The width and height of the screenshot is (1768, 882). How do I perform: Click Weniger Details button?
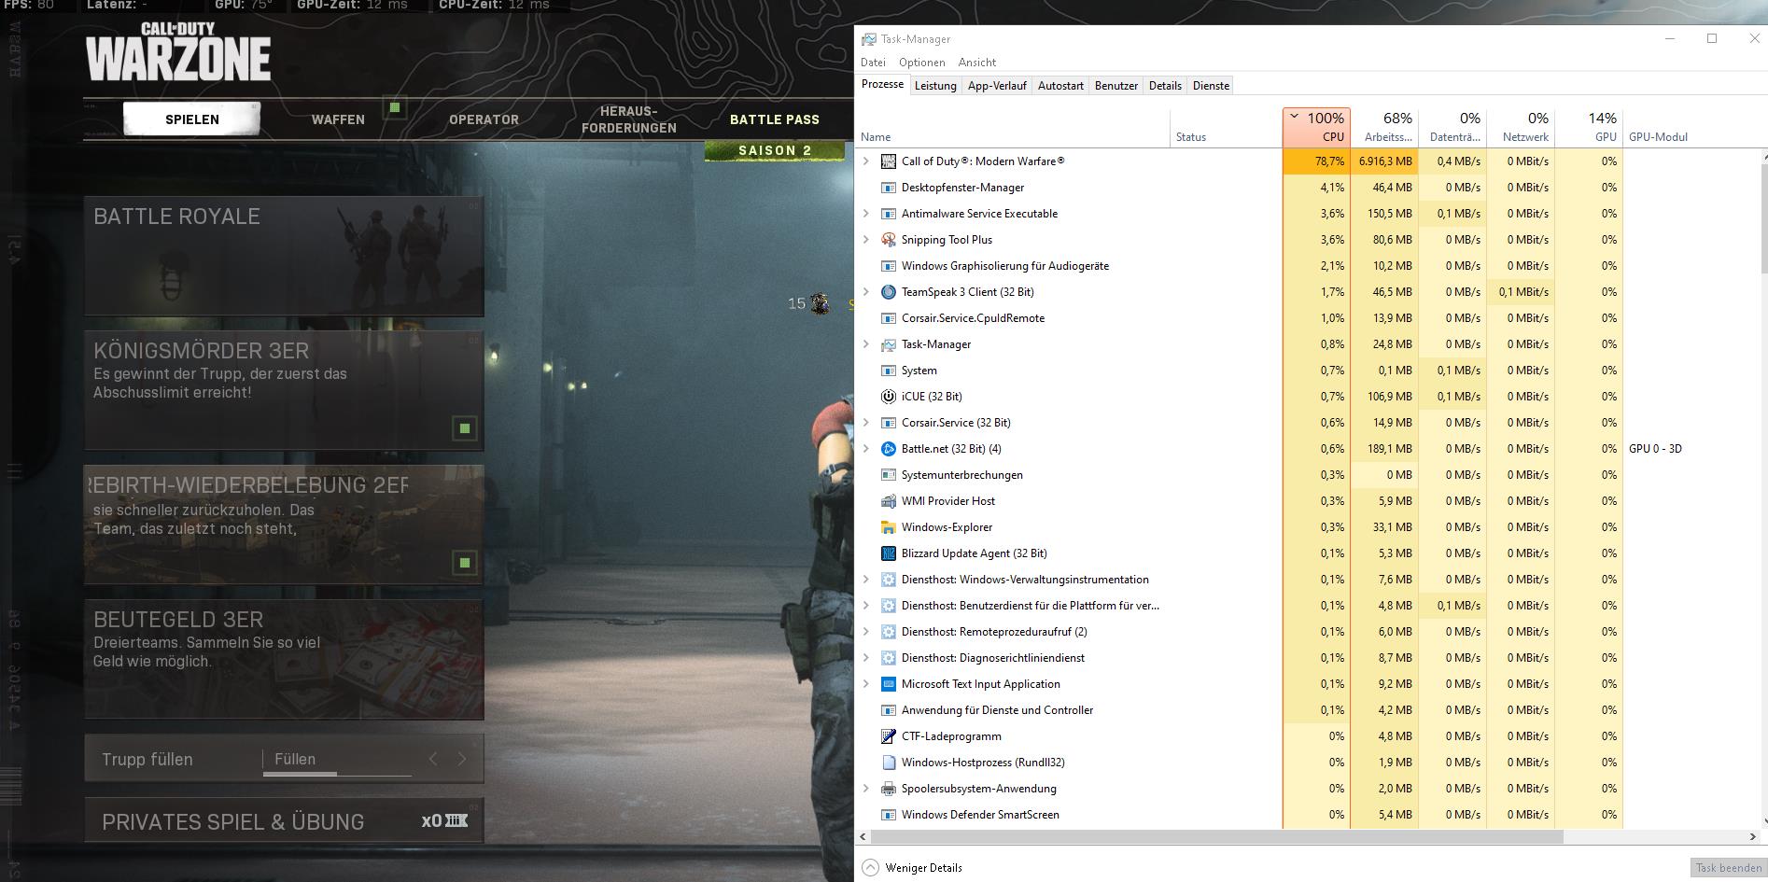tap(912, 868)
